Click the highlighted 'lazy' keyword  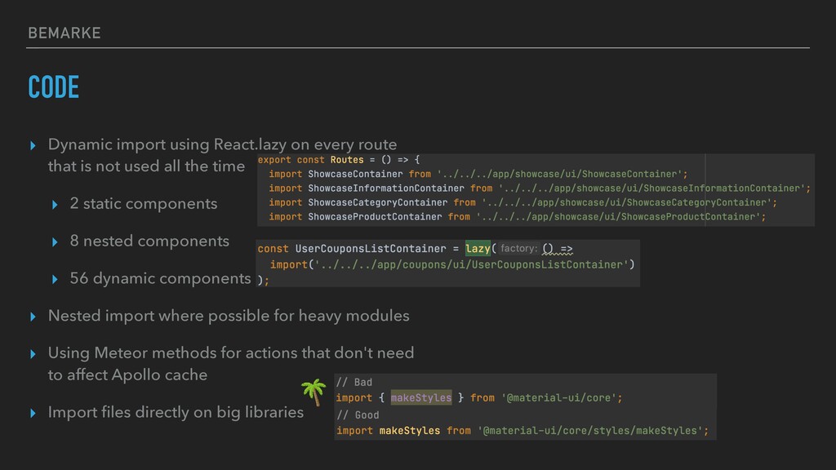pos(478,248)
